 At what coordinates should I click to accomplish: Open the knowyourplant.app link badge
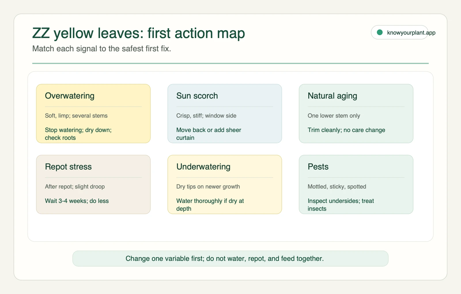tap(399, 32)
